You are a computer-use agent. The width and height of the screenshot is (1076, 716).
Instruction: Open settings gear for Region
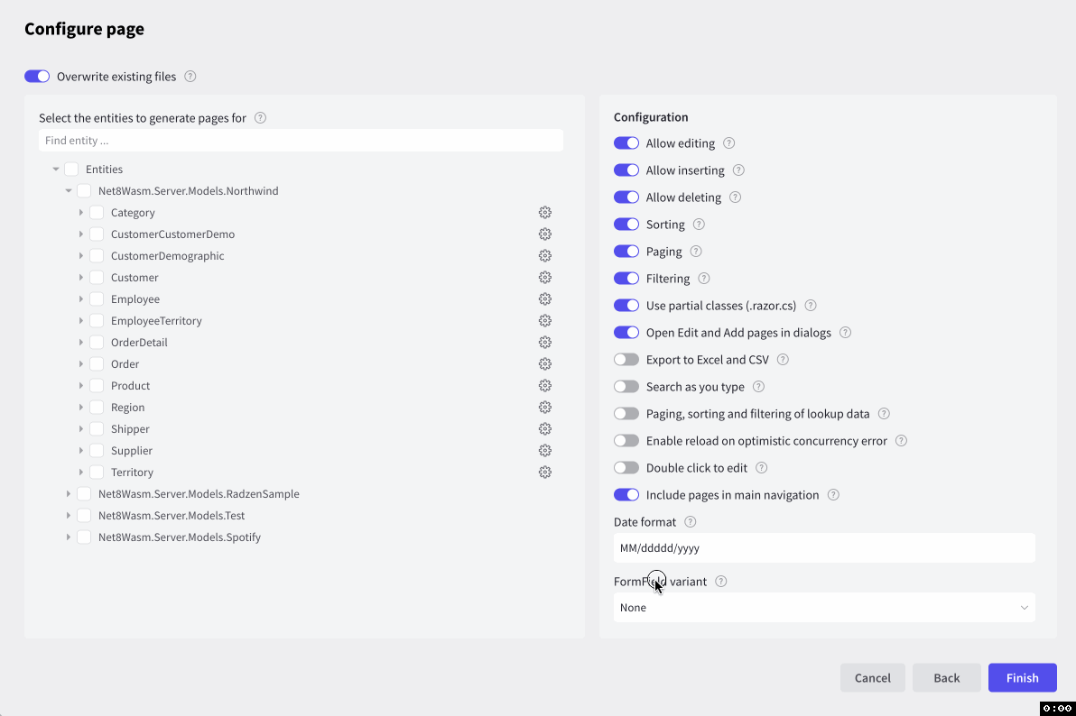(x=545, y=408)
